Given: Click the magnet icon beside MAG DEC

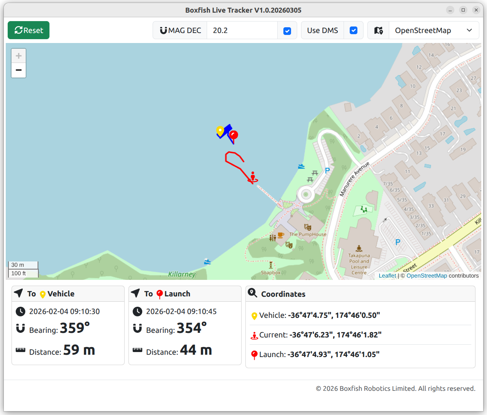Looking at the screenshot, I should coord(164,30).
